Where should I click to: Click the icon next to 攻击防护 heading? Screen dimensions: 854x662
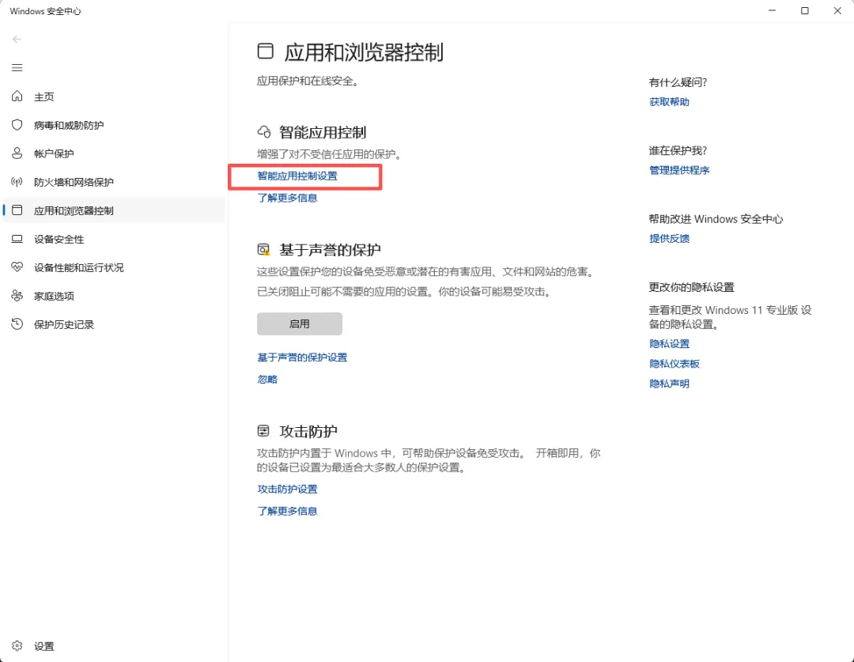click(263, 432)
